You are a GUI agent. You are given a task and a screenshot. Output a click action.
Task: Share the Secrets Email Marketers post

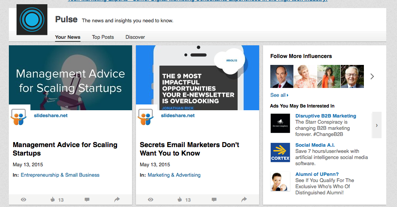244,200
